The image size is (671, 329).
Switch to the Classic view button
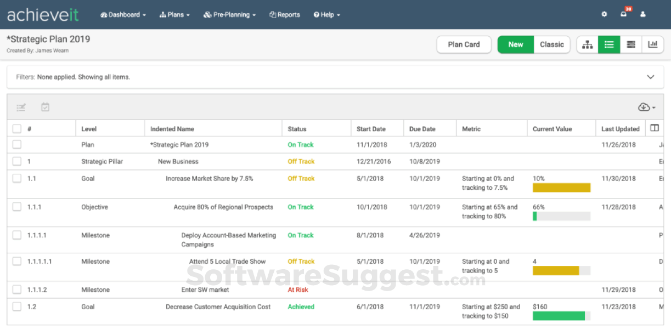(551, 45)
